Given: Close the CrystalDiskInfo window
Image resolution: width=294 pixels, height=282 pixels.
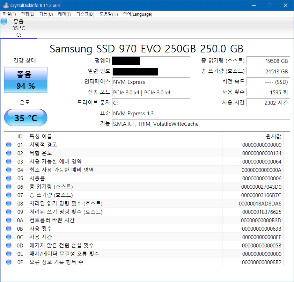Looking at the screenshot, I should click(286, 5).
